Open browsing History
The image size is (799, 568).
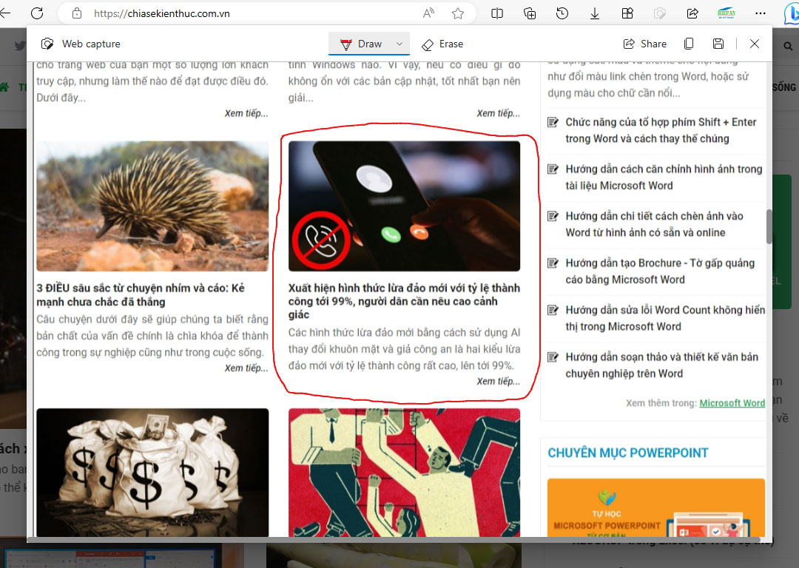coord(562,13)
